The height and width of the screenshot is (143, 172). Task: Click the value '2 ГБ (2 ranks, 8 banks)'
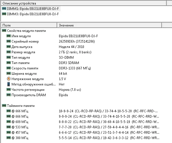(x=75, y=52)
